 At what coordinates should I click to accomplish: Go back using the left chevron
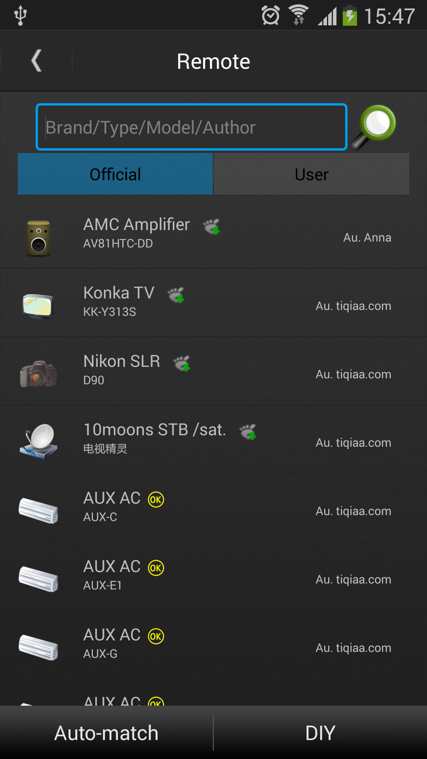point(36,61)
